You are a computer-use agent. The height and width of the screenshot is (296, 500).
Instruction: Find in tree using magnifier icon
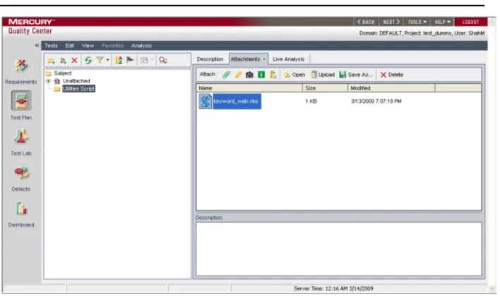coord(163,60)
